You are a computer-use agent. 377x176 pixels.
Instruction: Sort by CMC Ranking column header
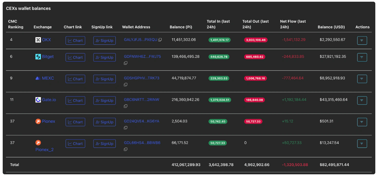point(16,24)
